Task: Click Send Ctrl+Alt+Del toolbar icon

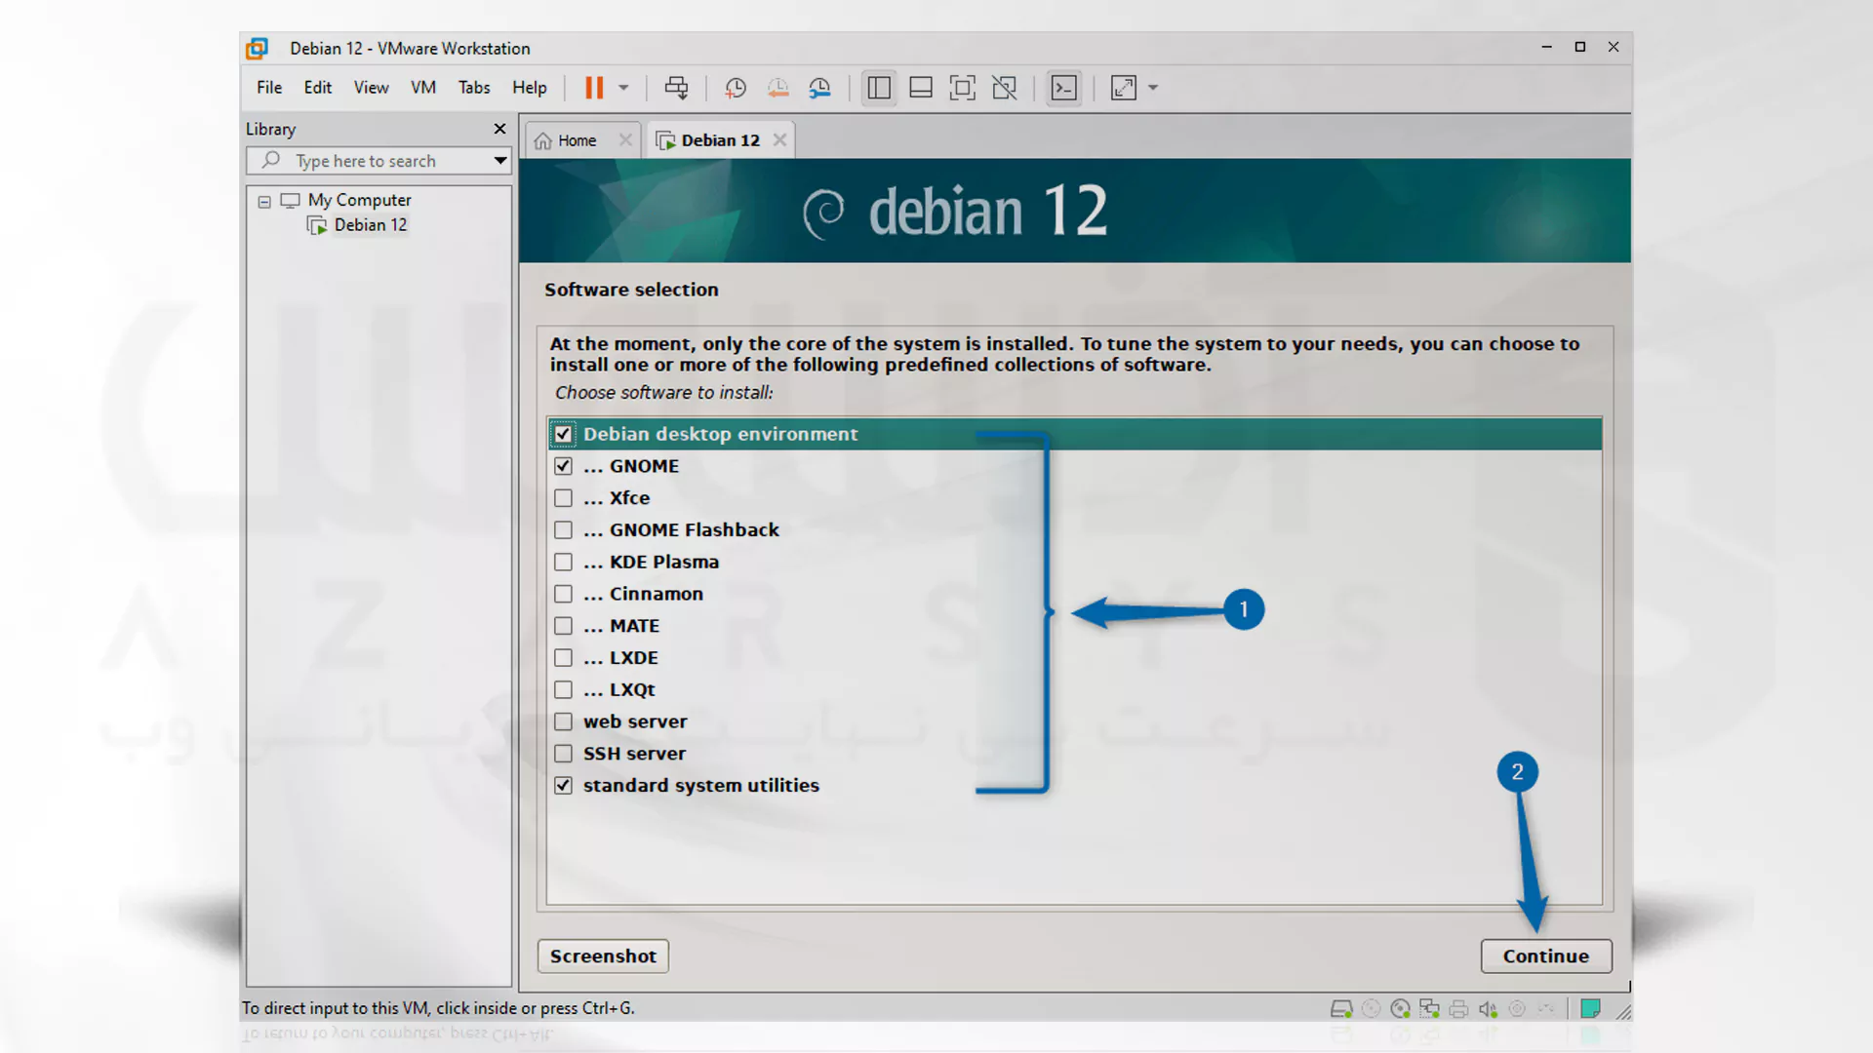Action: point(676,88)
